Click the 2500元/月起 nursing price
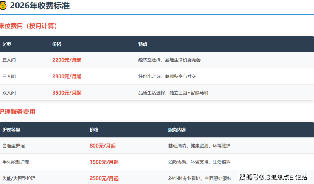This screenshot has height=184, width=314. coord(104,178)
